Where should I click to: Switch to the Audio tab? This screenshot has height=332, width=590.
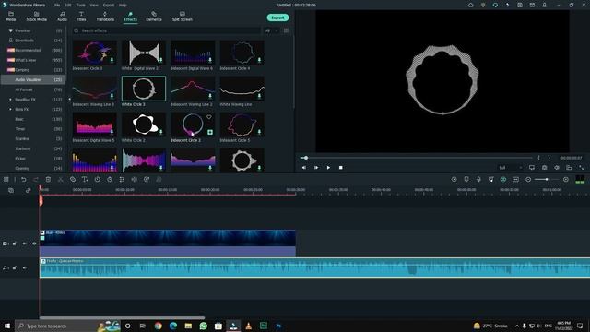coord(62,17)
